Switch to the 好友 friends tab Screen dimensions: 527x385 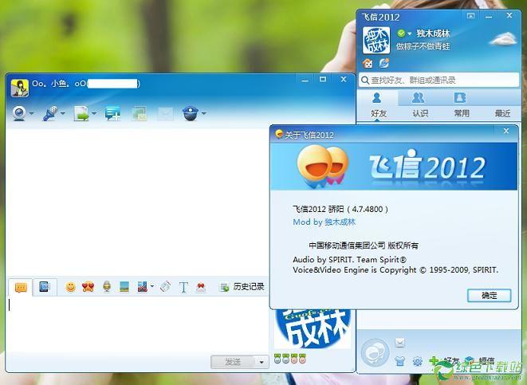378,105
